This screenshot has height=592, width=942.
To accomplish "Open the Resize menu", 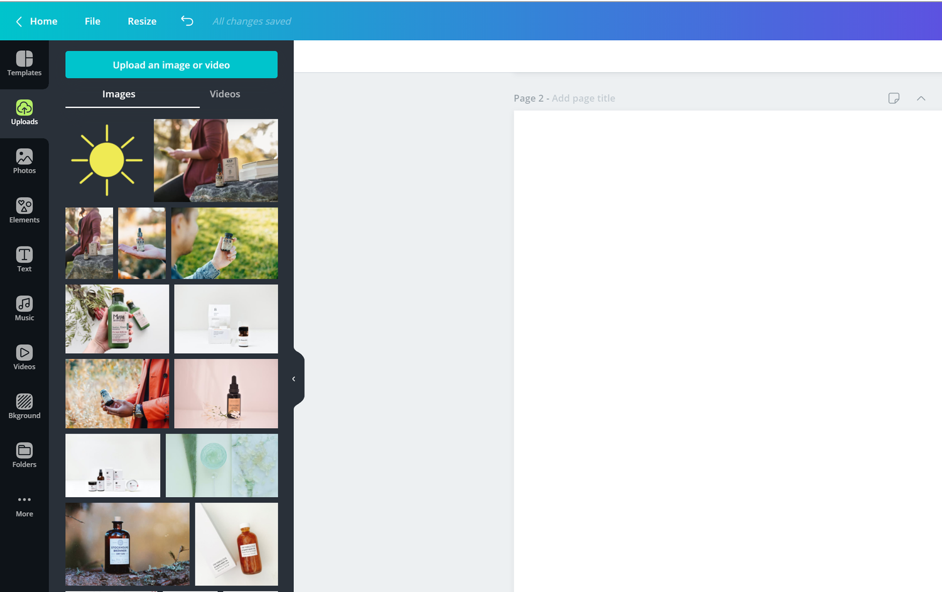I will pos(141,21).
